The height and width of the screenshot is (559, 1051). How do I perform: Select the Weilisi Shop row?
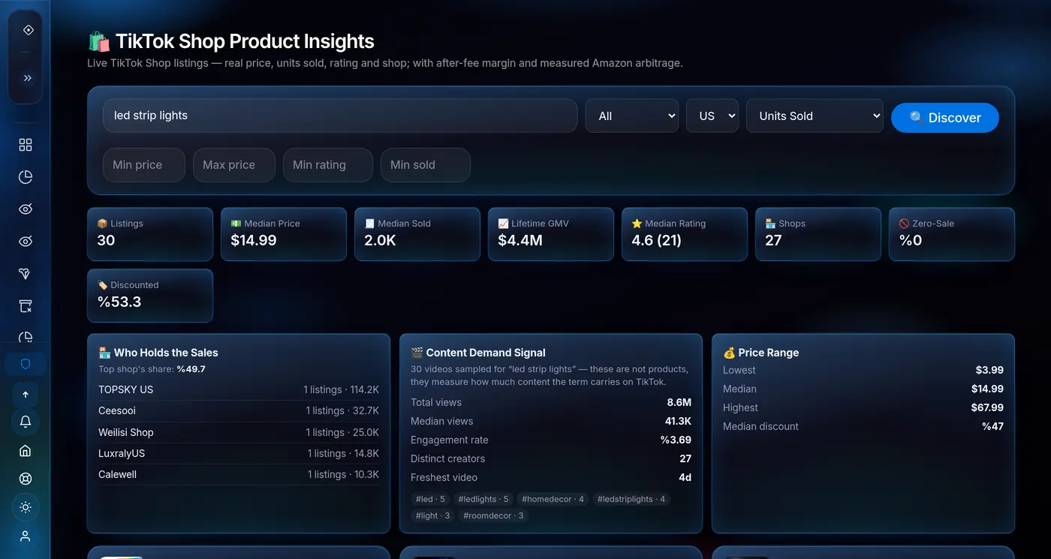239,432
